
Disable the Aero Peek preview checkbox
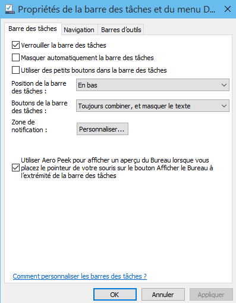click(15, 168)
